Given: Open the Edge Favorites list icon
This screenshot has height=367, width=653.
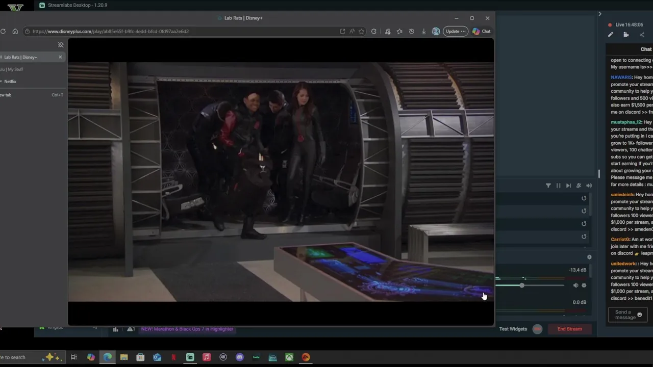Looking at the screenshot, I should click(399, 31).
